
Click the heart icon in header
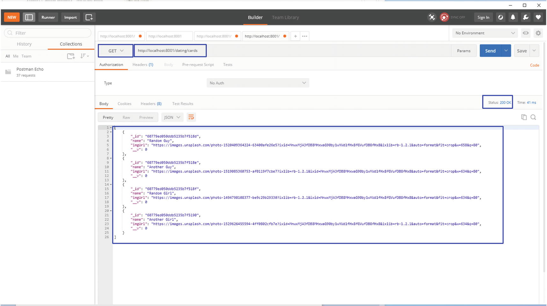tap(538, 17)
